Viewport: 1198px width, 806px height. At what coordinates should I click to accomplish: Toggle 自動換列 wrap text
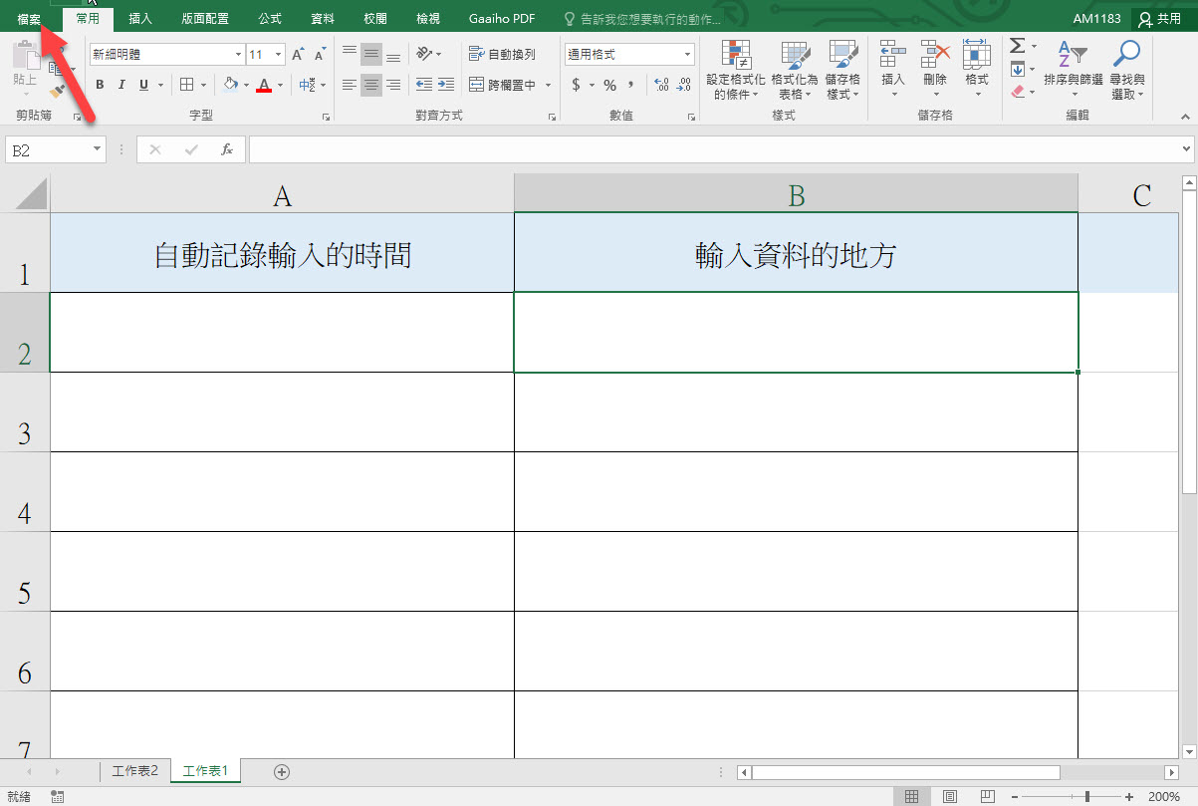[503, 54]
